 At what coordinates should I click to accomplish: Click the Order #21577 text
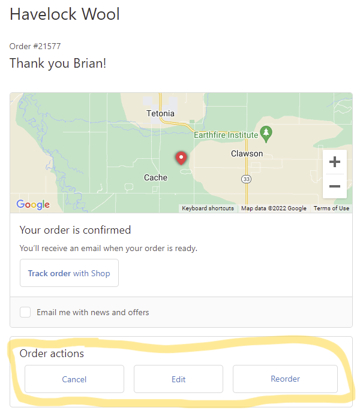35,46
